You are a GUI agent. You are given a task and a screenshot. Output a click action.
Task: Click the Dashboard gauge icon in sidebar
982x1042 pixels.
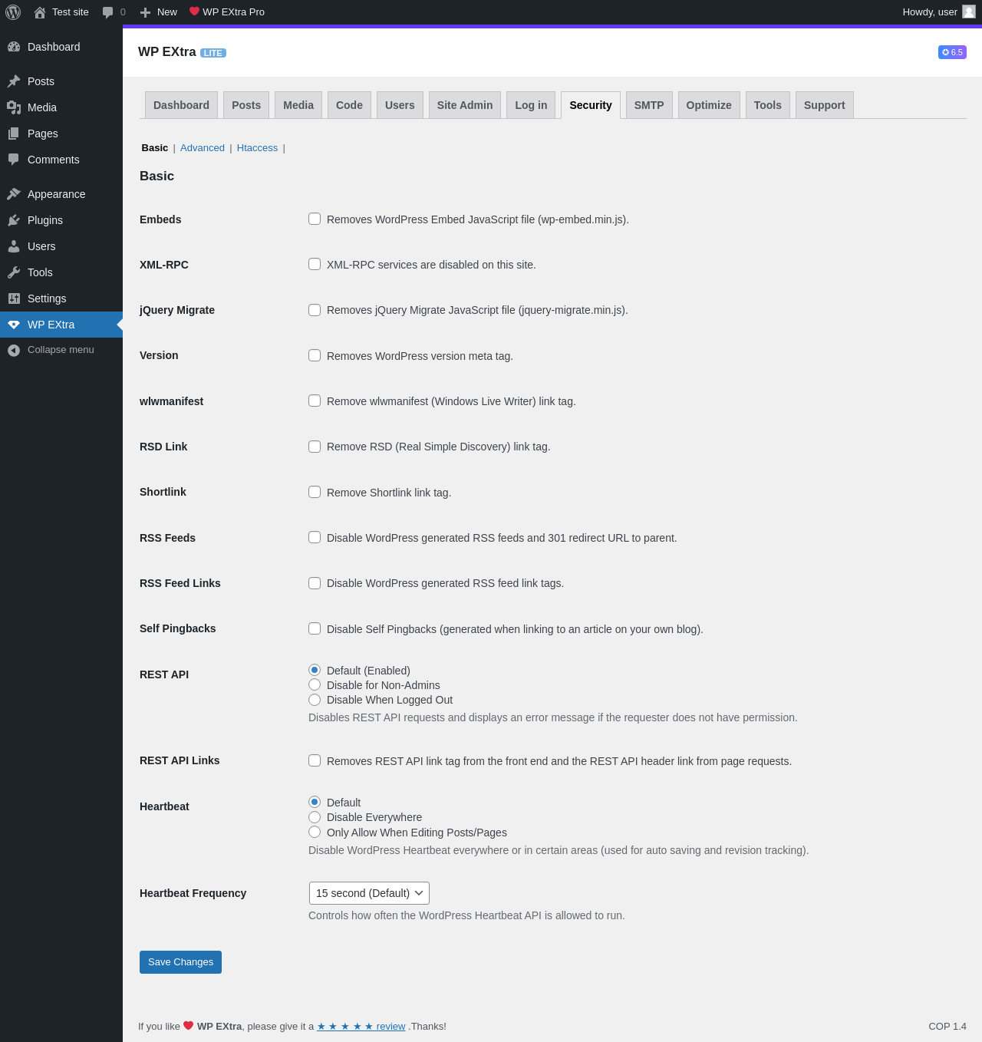[14, 47]
